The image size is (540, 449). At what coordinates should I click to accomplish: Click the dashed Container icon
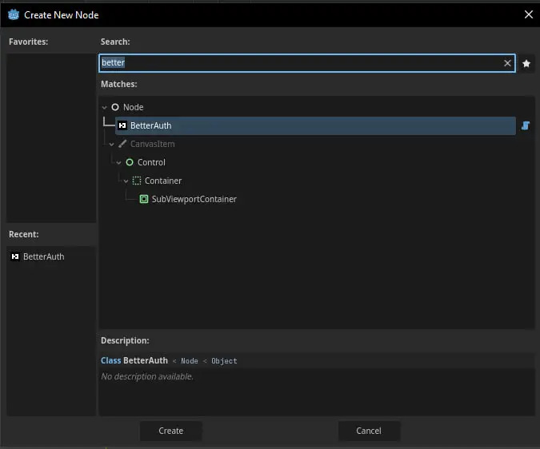pos(137,181)
